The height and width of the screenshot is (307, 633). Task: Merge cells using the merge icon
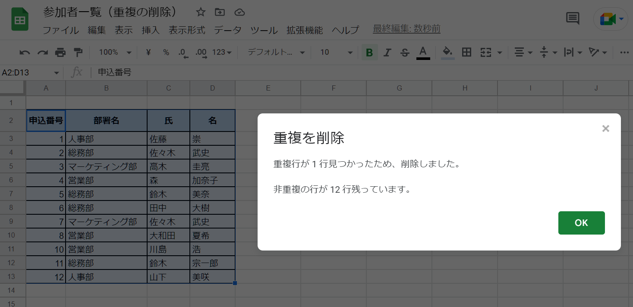click(x=485, y=52)
